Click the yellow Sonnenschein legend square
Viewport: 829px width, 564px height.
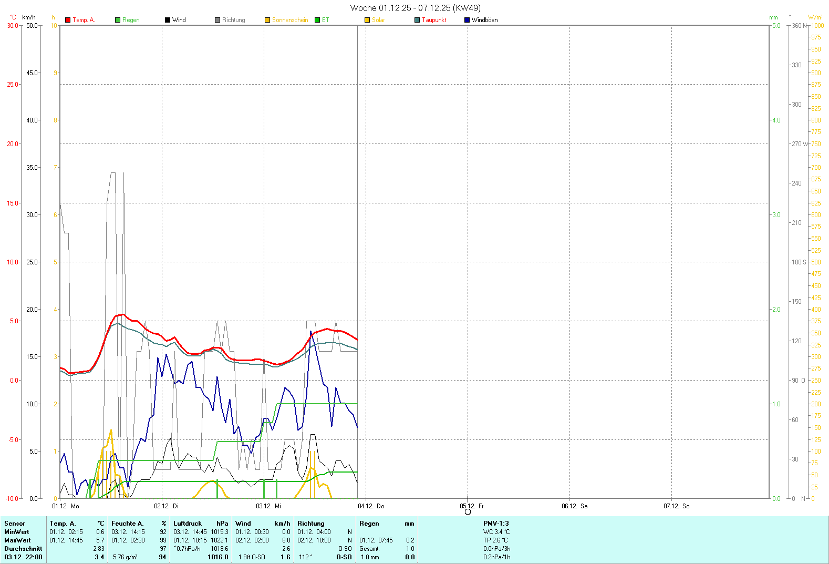point(267,20)
